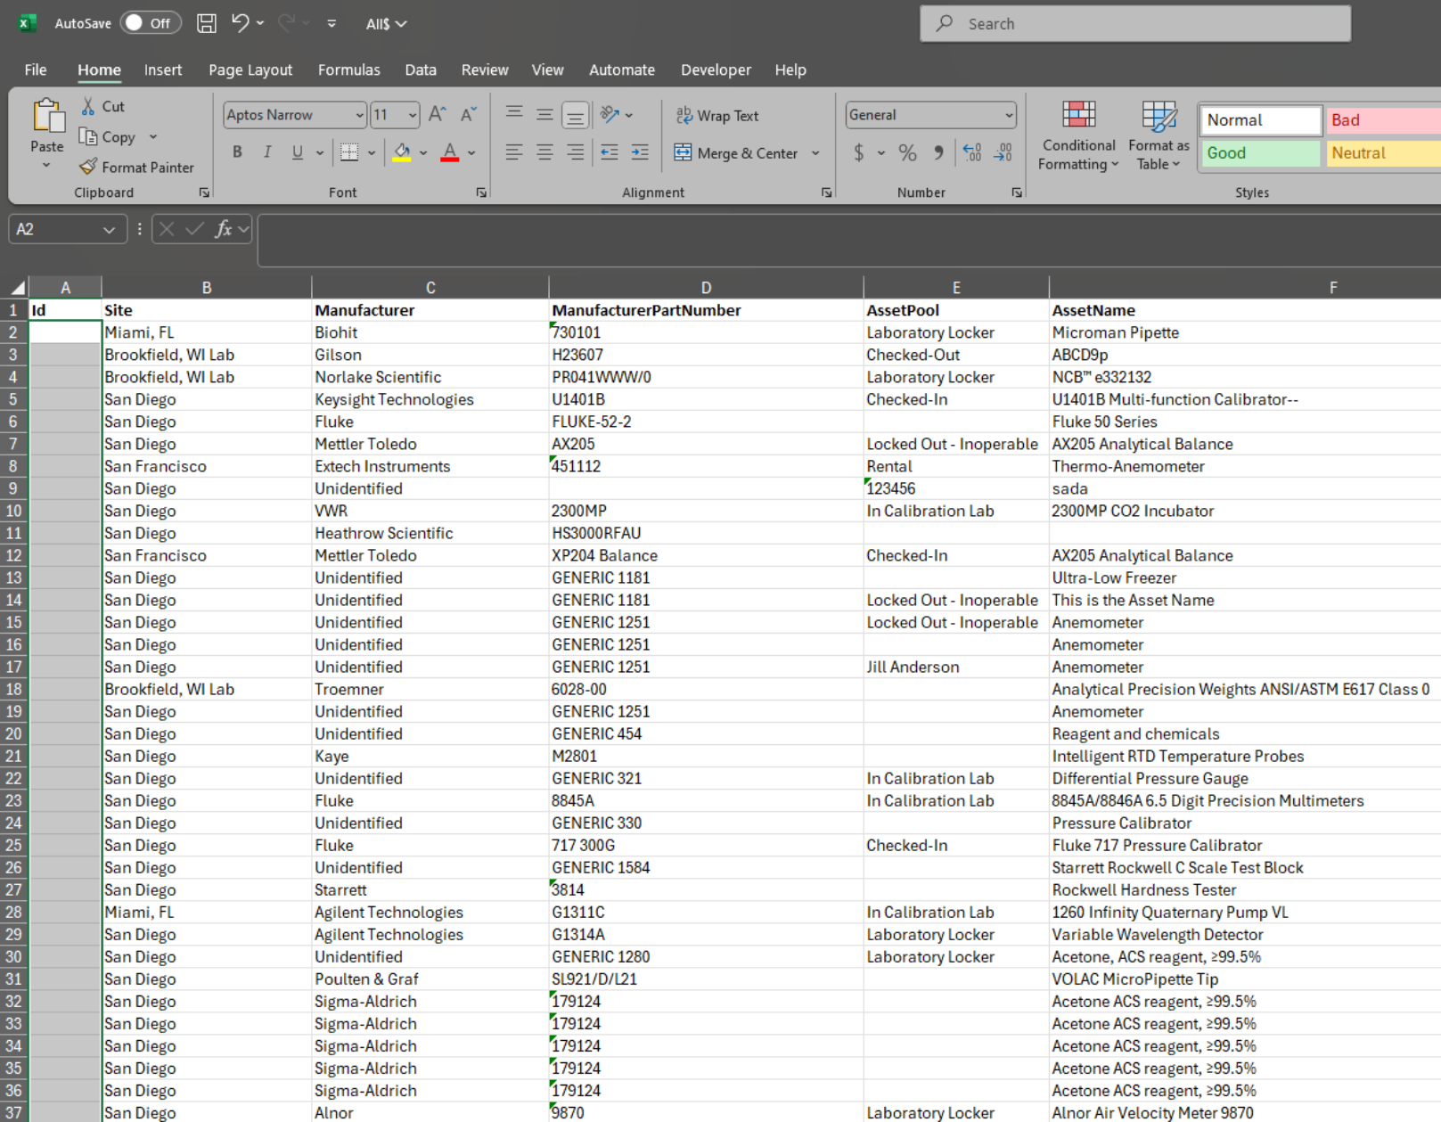Click the Insert Function fx icon
The width and height of the screenshot is (1441, 1122).
tap(223, 229)
